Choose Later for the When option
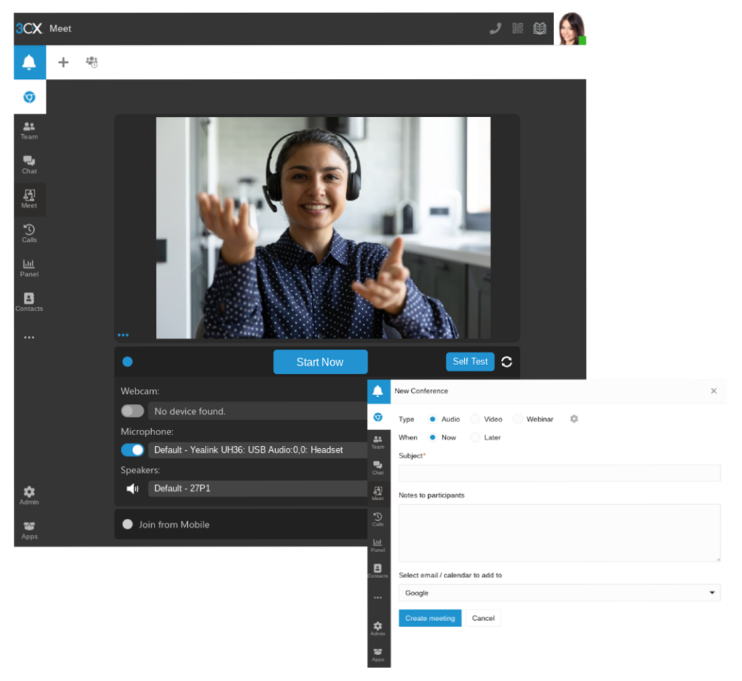Screen dimensions: 742x681 pyautogui.click(x=475, y=438)
